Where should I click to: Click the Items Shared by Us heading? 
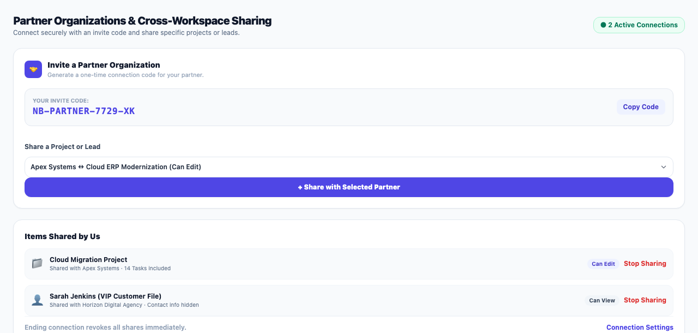click(62, 236)
